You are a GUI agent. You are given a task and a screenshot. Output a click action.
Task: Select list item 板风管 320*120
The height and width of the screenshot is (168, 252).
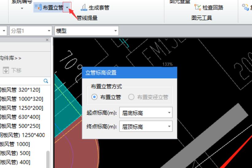click(x=20, y=90)
